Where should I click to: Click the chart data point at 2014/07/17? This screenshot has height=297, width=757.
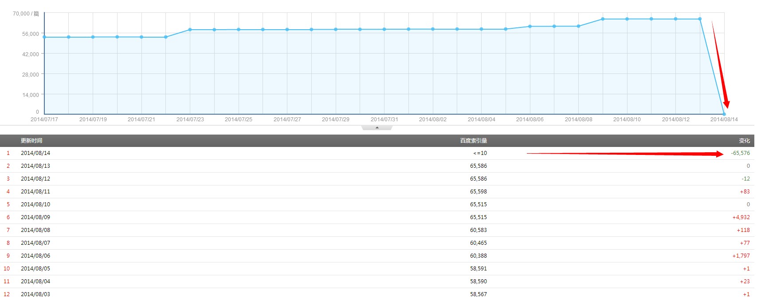pos(44,37)
